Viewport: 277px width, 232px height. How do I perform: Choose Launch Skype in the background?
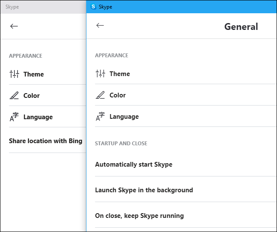click(x=144, y=190)
